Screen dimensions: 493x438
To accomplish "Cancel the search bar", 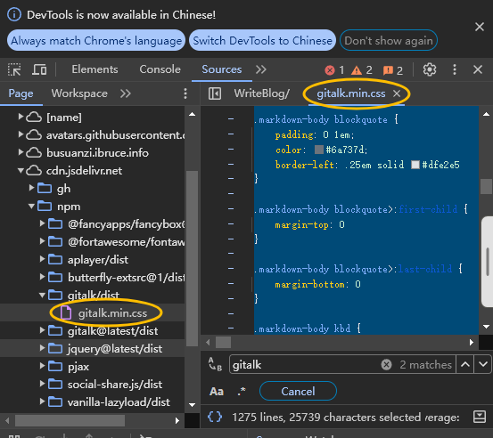I will (x=298, y=391).
